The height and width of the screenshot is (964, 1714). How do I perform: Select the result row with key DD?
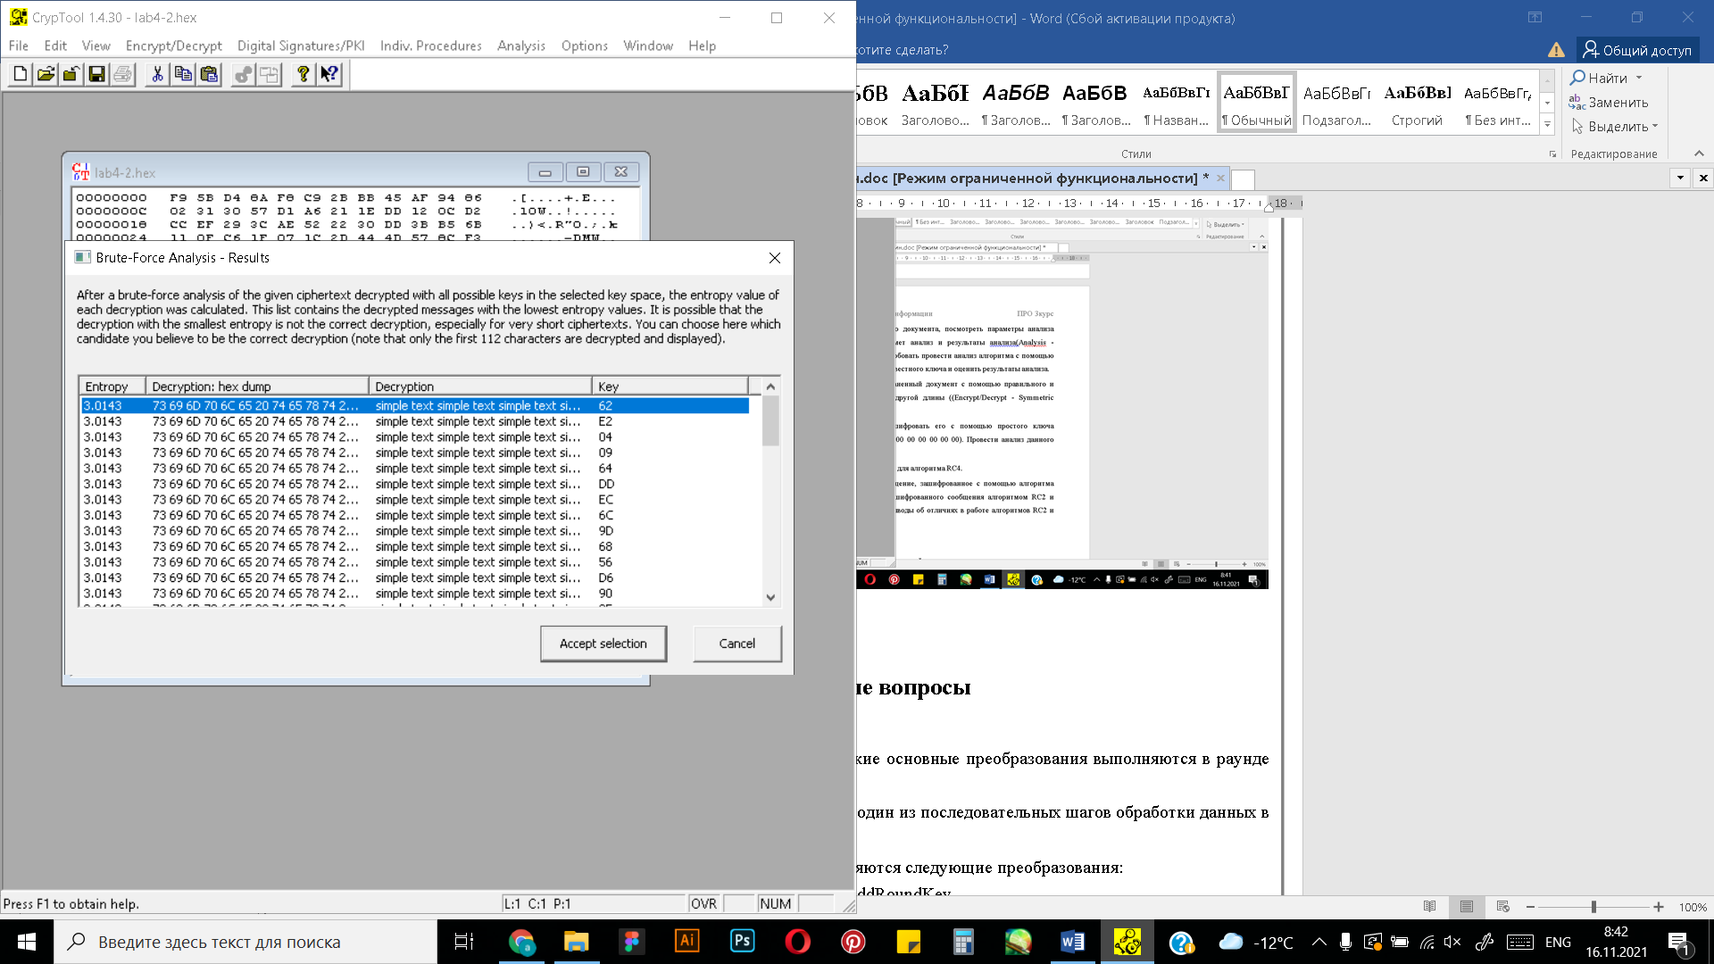415,484
